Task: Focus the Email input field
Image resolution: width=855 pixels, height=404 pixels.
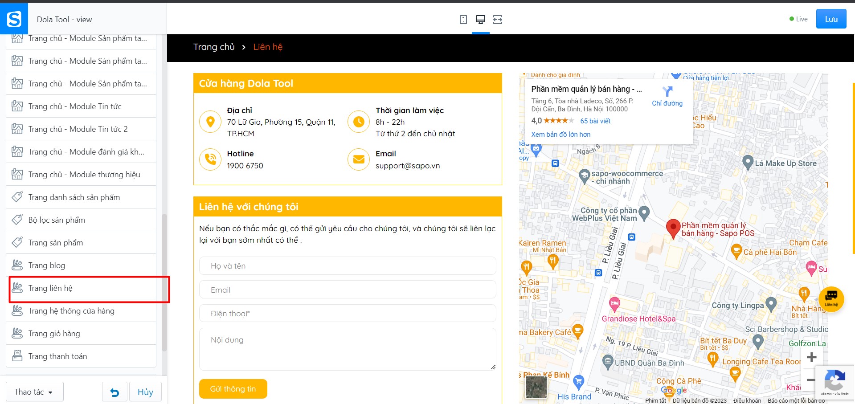Action: [348, 290]
